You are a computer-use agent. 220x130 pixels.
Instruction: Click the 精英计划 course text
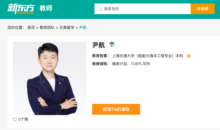click(119, 64)
